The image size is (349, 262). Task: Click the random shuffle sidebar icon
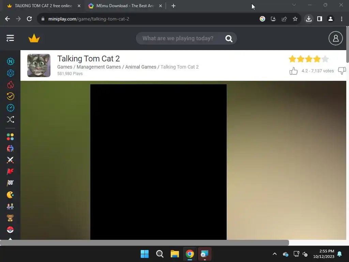coord(11,119)
